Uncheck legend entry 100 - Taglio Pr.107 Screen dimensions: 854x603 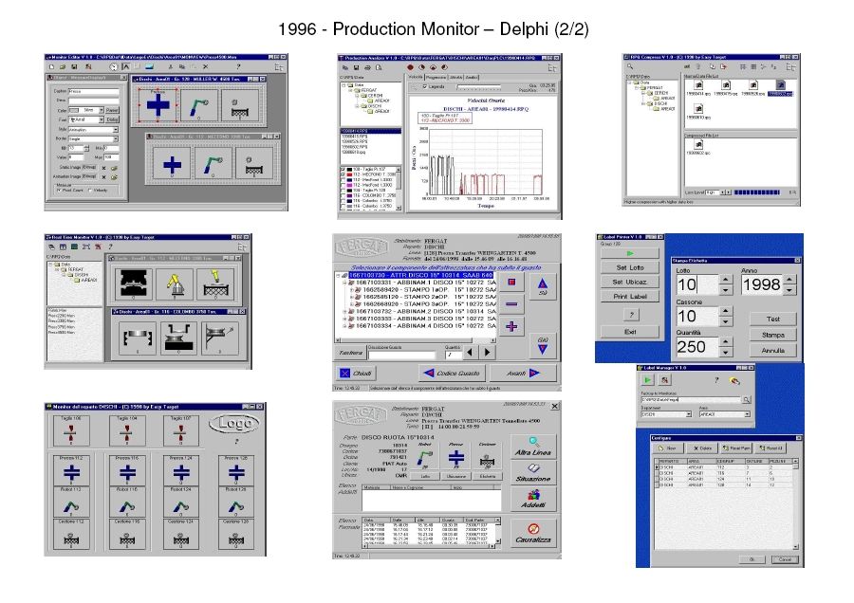coord(343,170)
